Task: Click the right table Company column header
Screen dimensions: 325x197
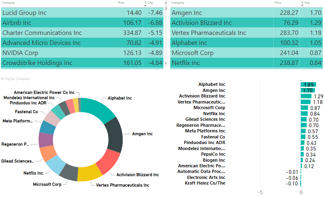Action: point(178,3)
